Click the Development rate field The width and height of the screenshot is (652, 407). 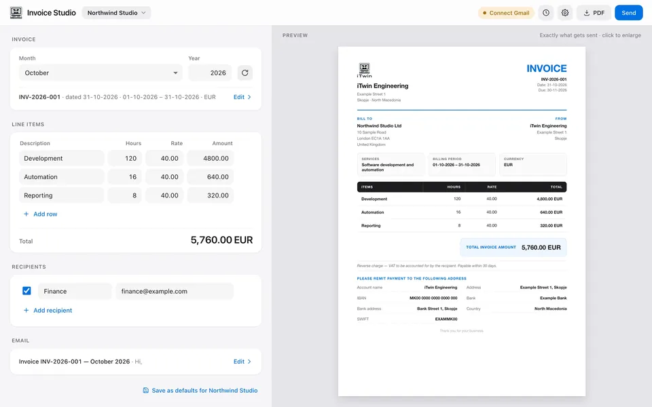164,158
